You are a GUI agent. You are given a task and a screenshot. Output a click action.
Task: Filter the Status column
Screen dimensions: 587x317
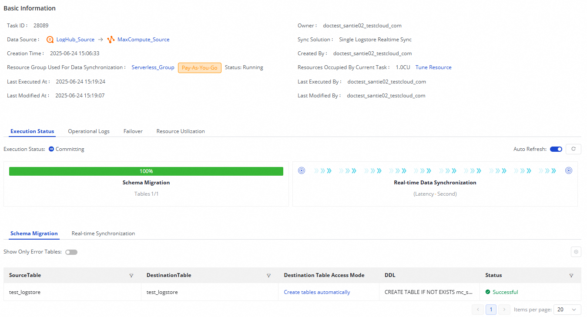click(571, 276)
